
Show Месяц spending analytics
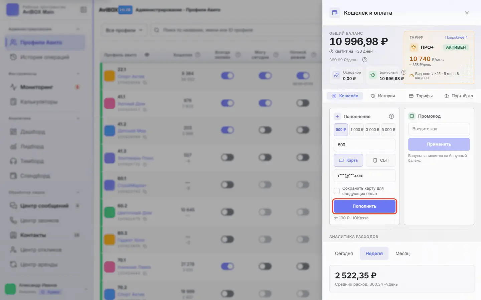click(403, 253)
